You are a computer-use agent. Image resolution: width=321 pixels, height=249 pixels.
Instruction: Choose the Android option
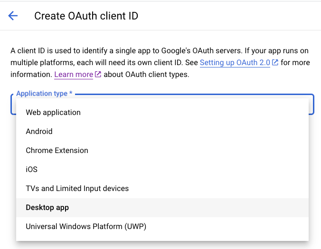click(39, 132)
